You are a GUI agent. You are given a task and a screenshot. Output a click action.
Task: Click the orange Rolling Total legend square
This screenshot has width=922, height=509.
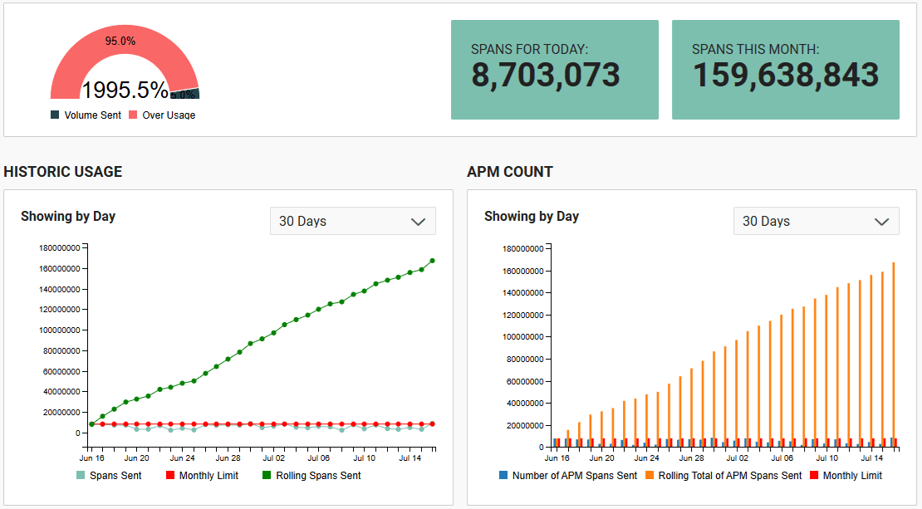click(650, 475)
